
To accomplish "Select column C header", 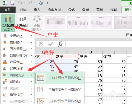I will 67,52.
